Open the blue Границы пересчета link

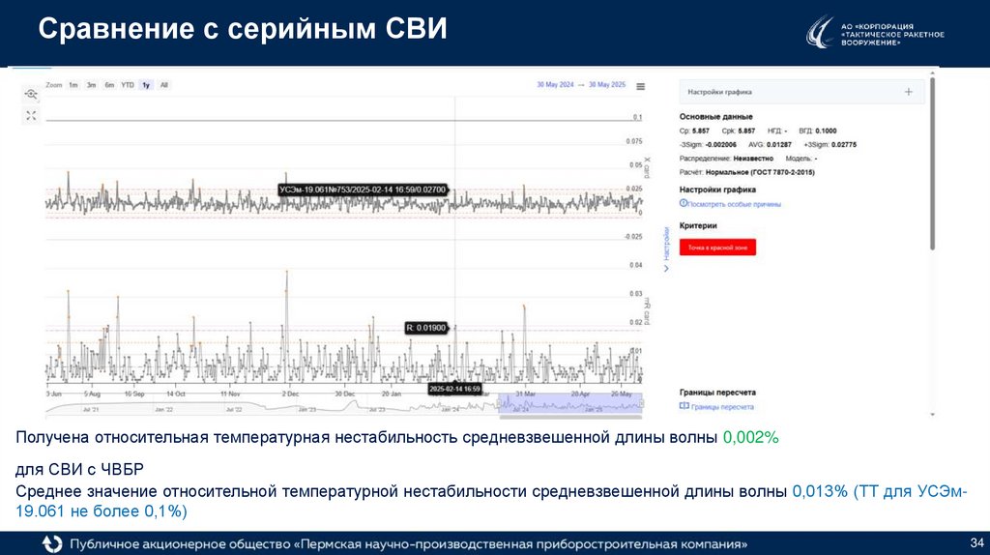[722, 407]
